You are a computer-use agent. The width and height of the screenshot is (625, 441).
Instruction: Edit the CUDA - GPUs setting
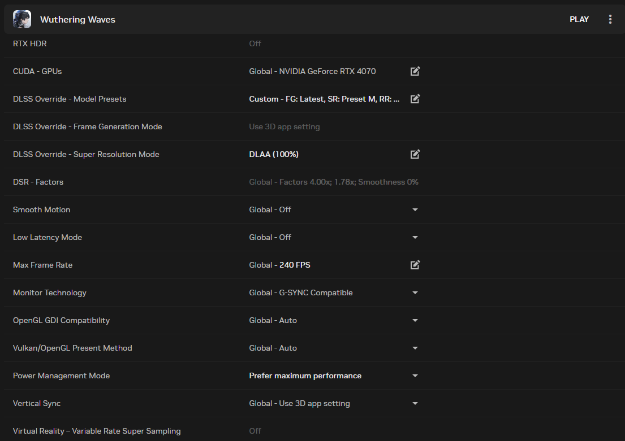(415, 71)
